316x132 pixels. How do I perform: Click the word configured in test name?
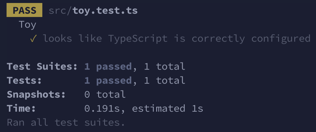[x=281, y=39]
